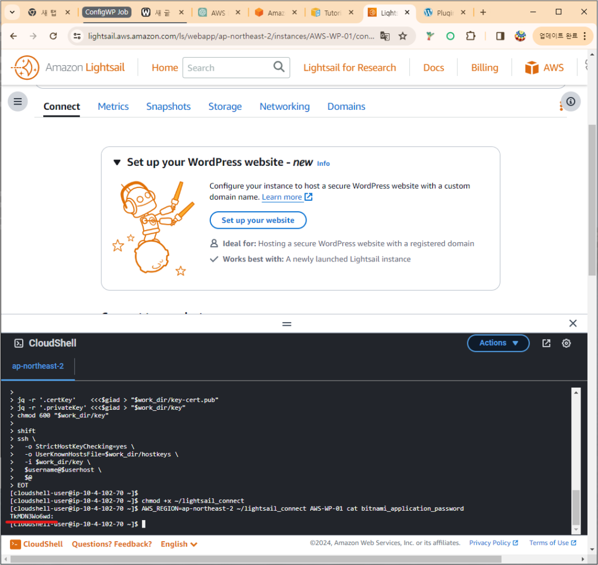Open Chrome three-dot menu

[x=585, y=36]
